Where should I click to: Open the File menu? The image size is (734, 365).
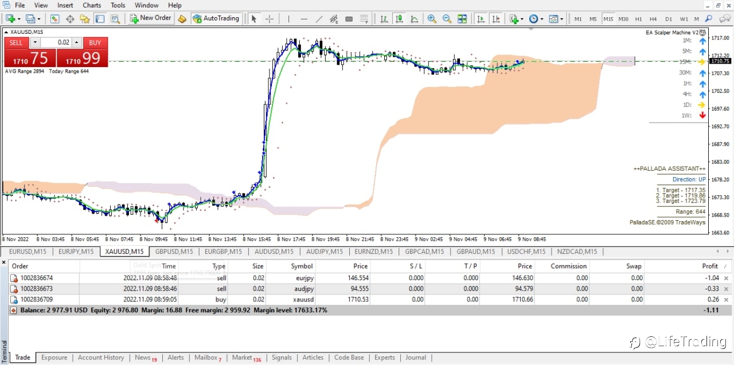pos(19,5)
